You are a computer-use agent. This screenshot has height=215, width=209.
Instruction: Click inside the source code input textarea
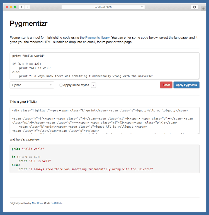click(x=104, y=66)
